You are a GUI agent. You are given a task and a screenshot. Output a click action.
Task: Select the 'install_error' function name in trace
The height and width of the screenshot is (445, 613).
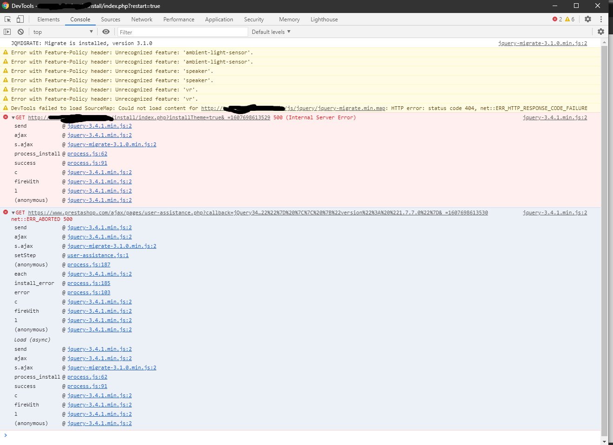[34, 283]
